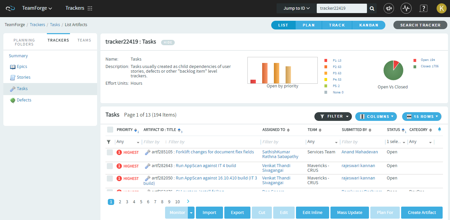This screenshot has width=450, height=220.
Task: Open the Category filter Any dropdown
Action: pyautogui.click(x=421, y=142)
